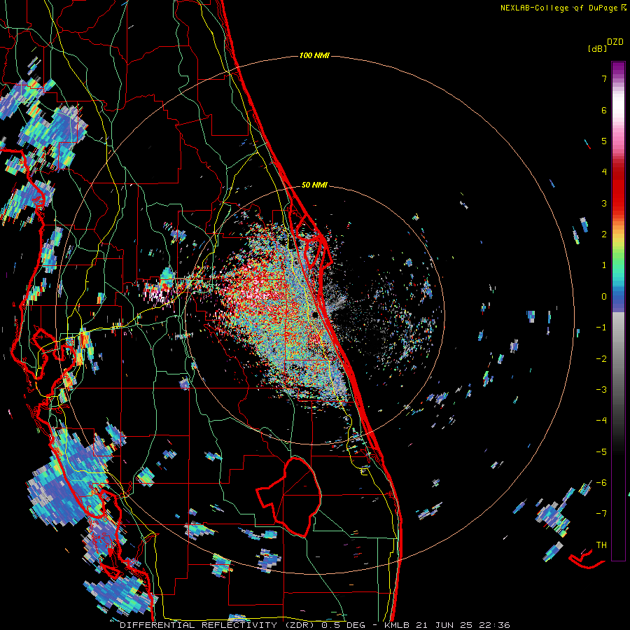Click the scale tick label 7
Viewport: 630px width, 630px height.
(x=604, y=78)
